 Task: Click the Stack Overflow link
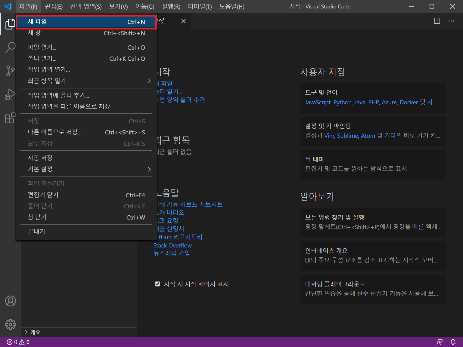tap(172, 245)
